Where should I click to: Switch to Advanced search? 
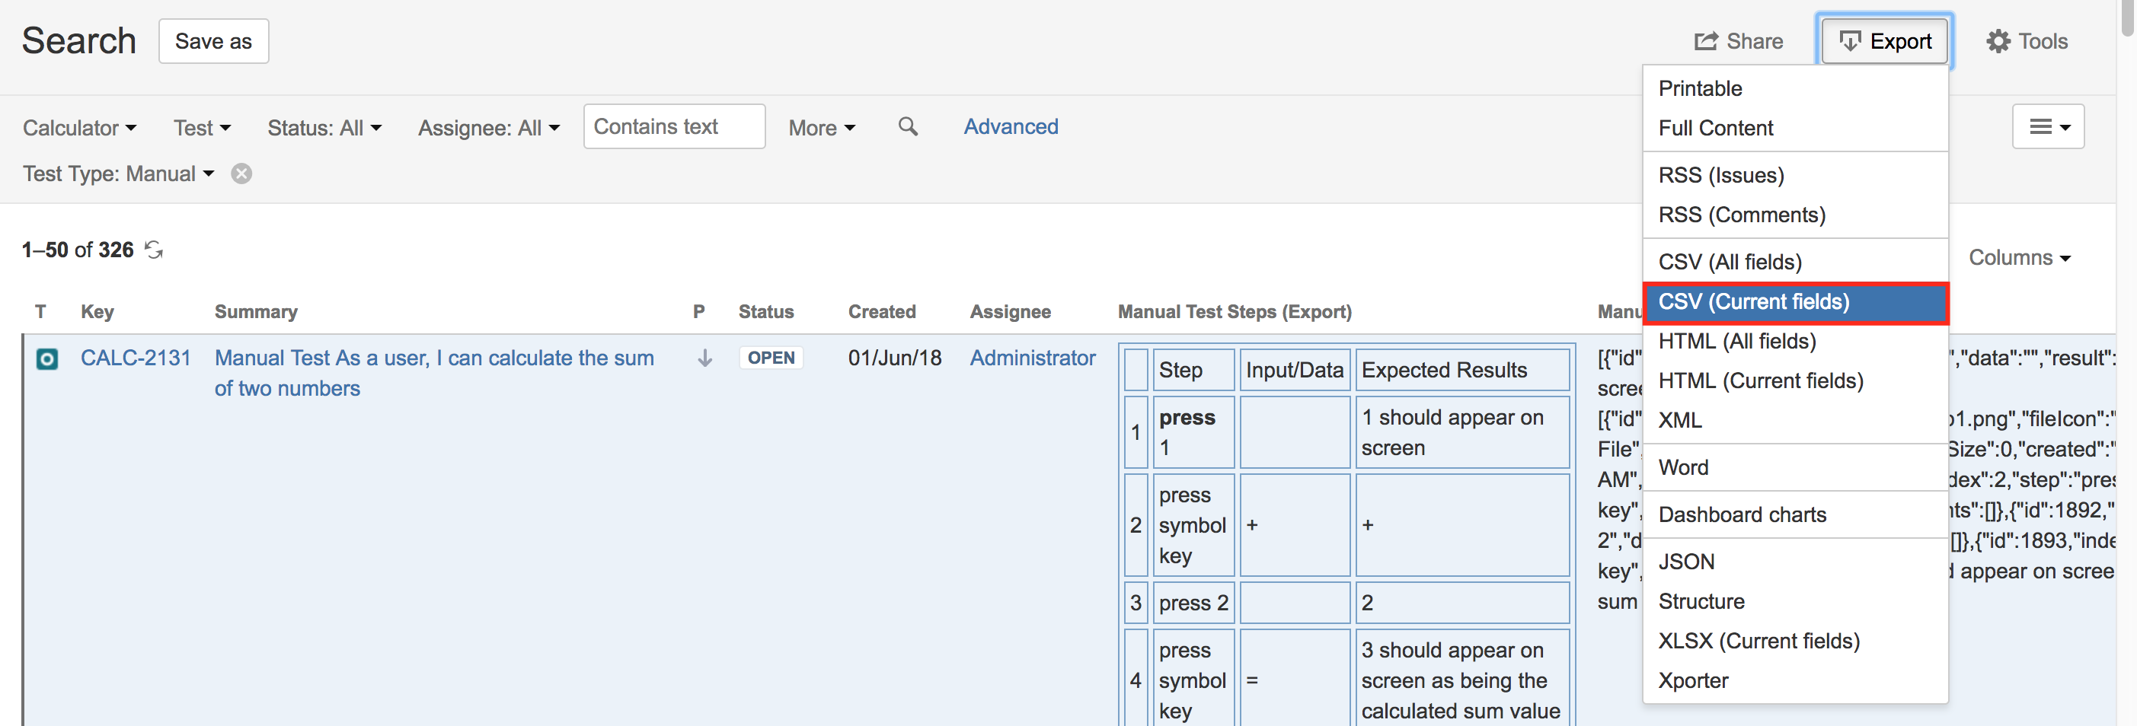1011,127
